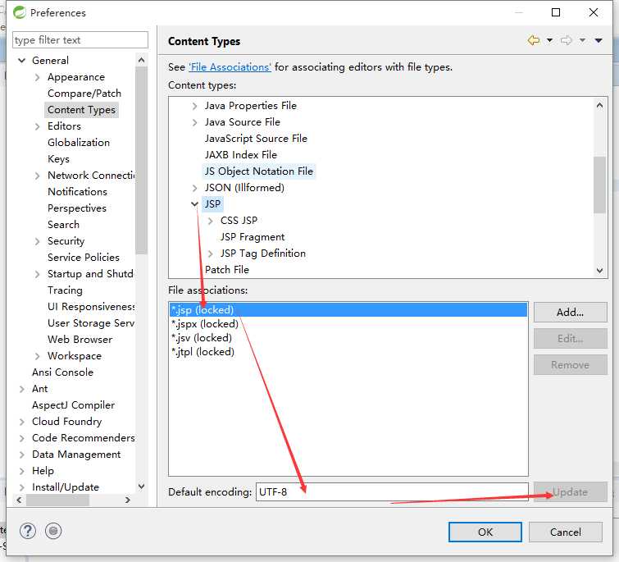The height and width of the screenshot is (562, 619).
Task: Select JS Object Notation File
Action: [258, 171]
